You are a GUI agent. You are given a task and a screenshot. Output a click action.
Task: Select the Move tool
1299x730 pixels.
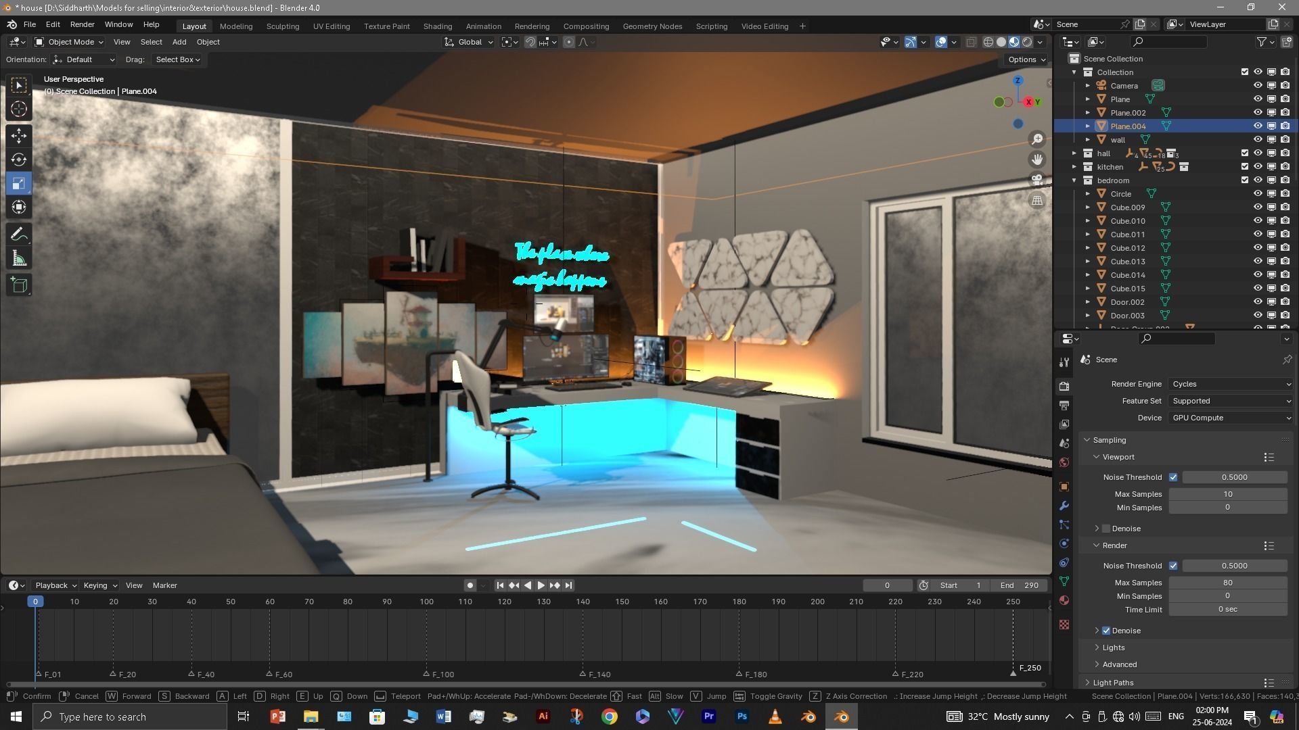click(19, 136)
